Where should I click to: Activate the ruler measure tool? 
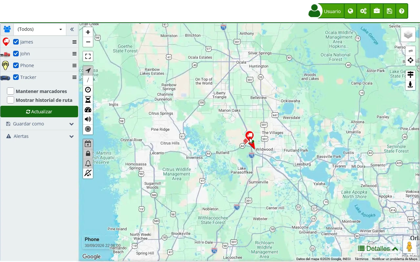[x=410, y=51]
